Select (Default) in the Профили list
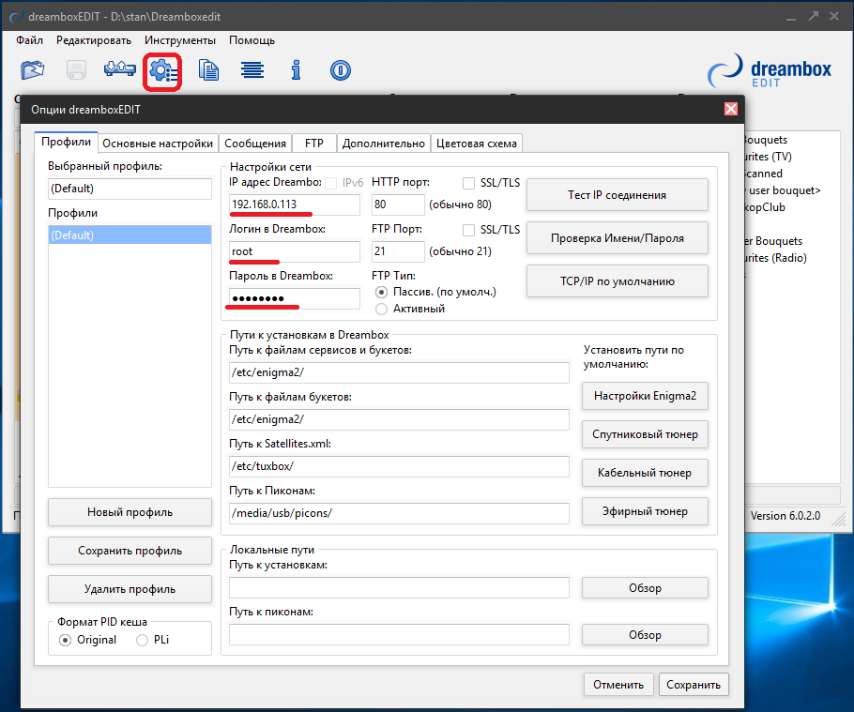 coord(130,235)
